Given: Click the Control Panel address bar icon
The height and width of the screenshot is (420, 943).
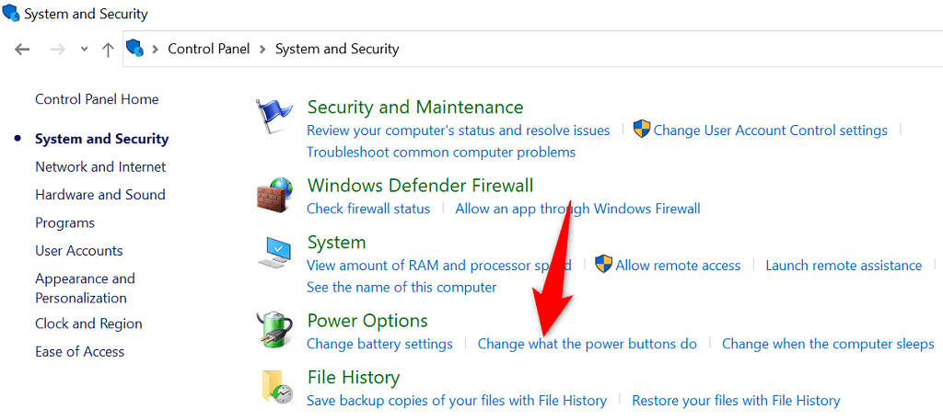Looking at the screenshot, I should point(136,49).
